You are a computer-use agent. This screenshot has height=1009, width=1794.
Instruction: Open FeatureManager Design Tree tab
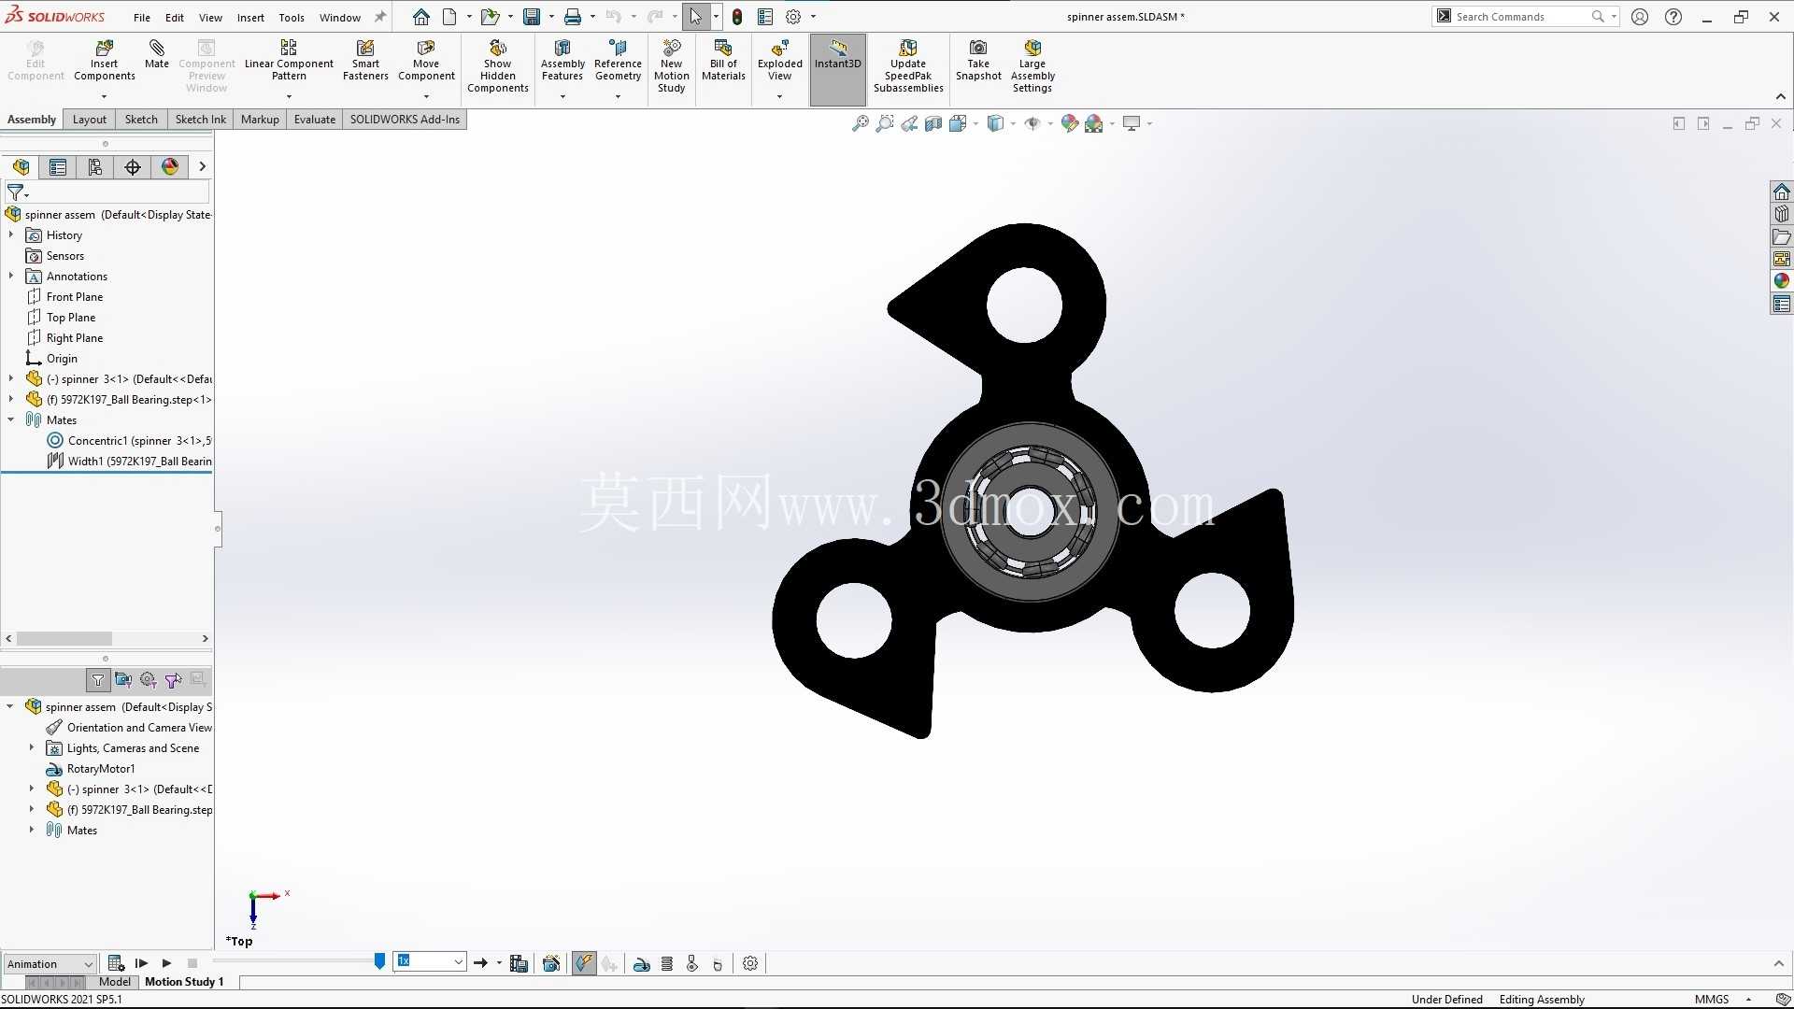(21, 167)
